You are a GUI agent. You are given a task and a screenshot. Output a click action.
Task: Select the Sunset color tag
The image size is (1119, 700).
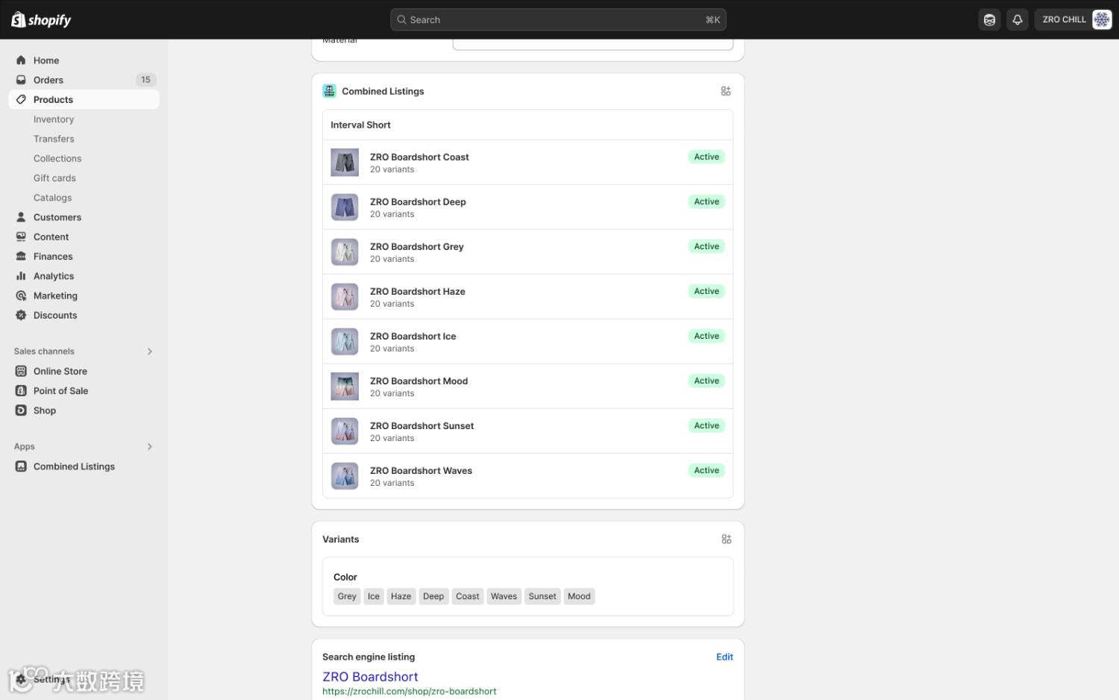[542, 596]
